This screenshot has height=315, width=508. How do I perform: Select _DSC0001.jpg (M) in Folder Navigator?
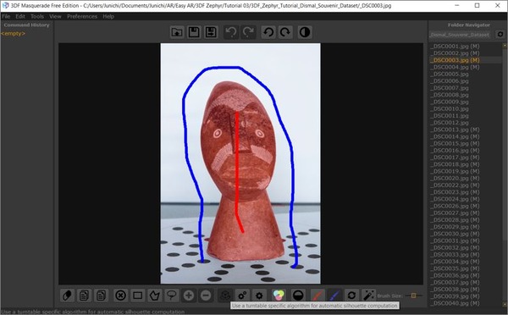tap(455, 46)
